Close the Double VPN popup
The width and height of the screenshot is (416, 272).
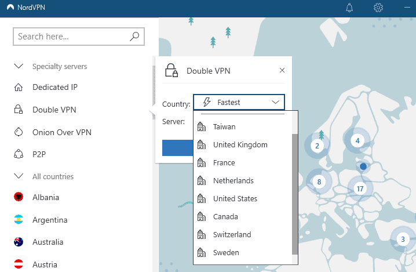tap(282, 71)
